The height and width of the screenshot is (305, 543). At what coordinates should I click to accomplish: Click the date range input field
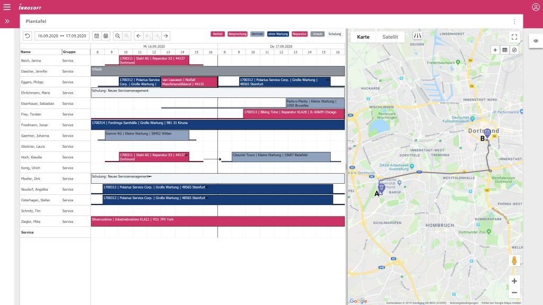63,35
